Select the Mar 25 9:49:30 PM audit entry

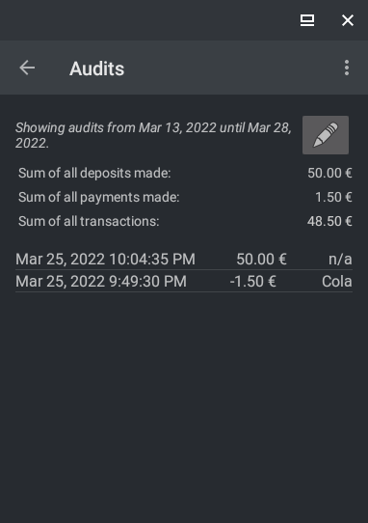pyautogui.click(x=184, y=281)
